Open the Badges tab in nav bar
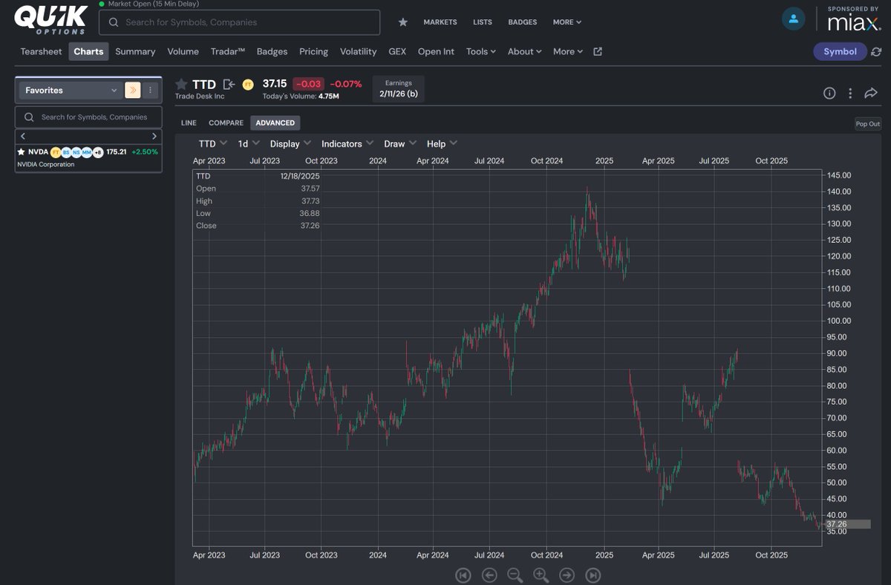The image size is (891, 585). pyautogui.click(x=272, y=51)
